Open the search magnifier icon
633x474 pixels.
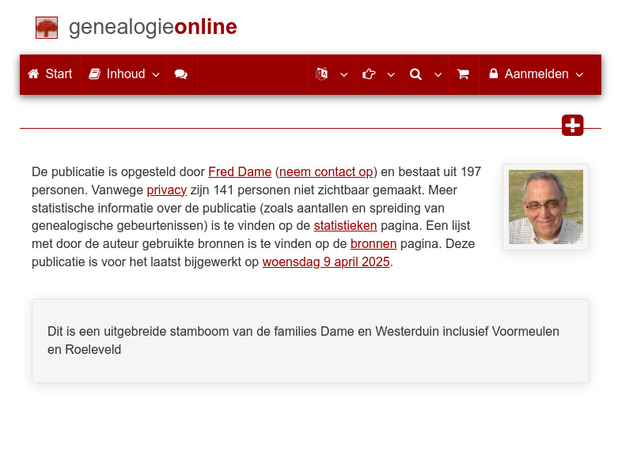pyautogui.click(x=415, y=74)
